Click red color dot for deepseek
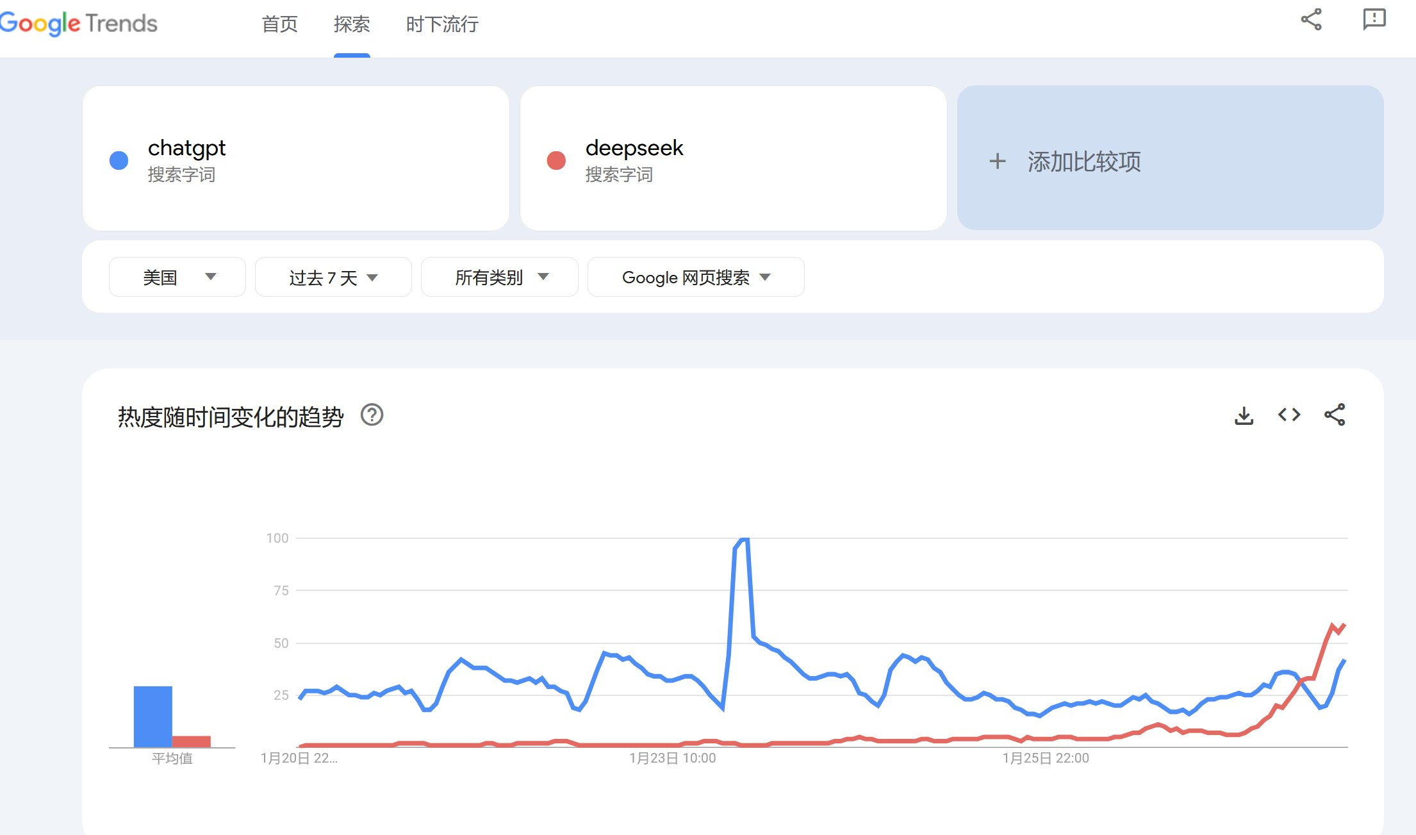The image size is (1416, 835). [x=556, y=160]
